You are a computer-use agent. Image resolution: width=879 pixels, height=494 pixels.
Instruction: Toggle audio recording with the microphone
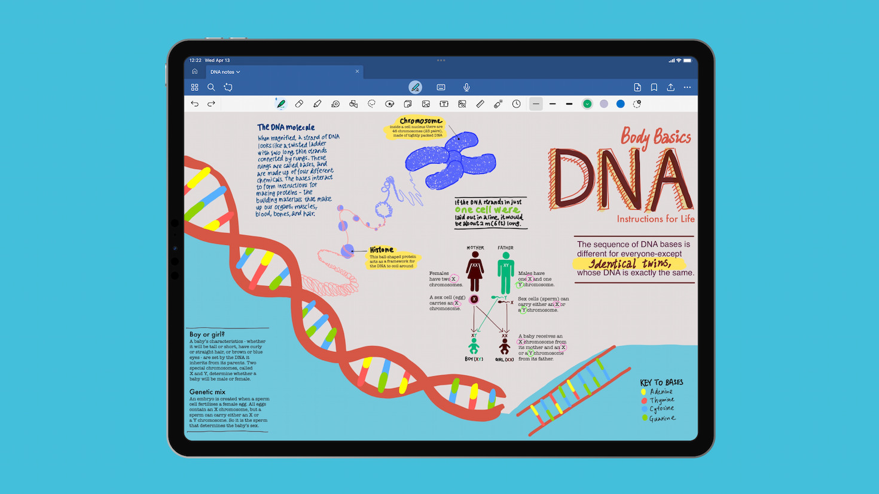pos(466,87)
